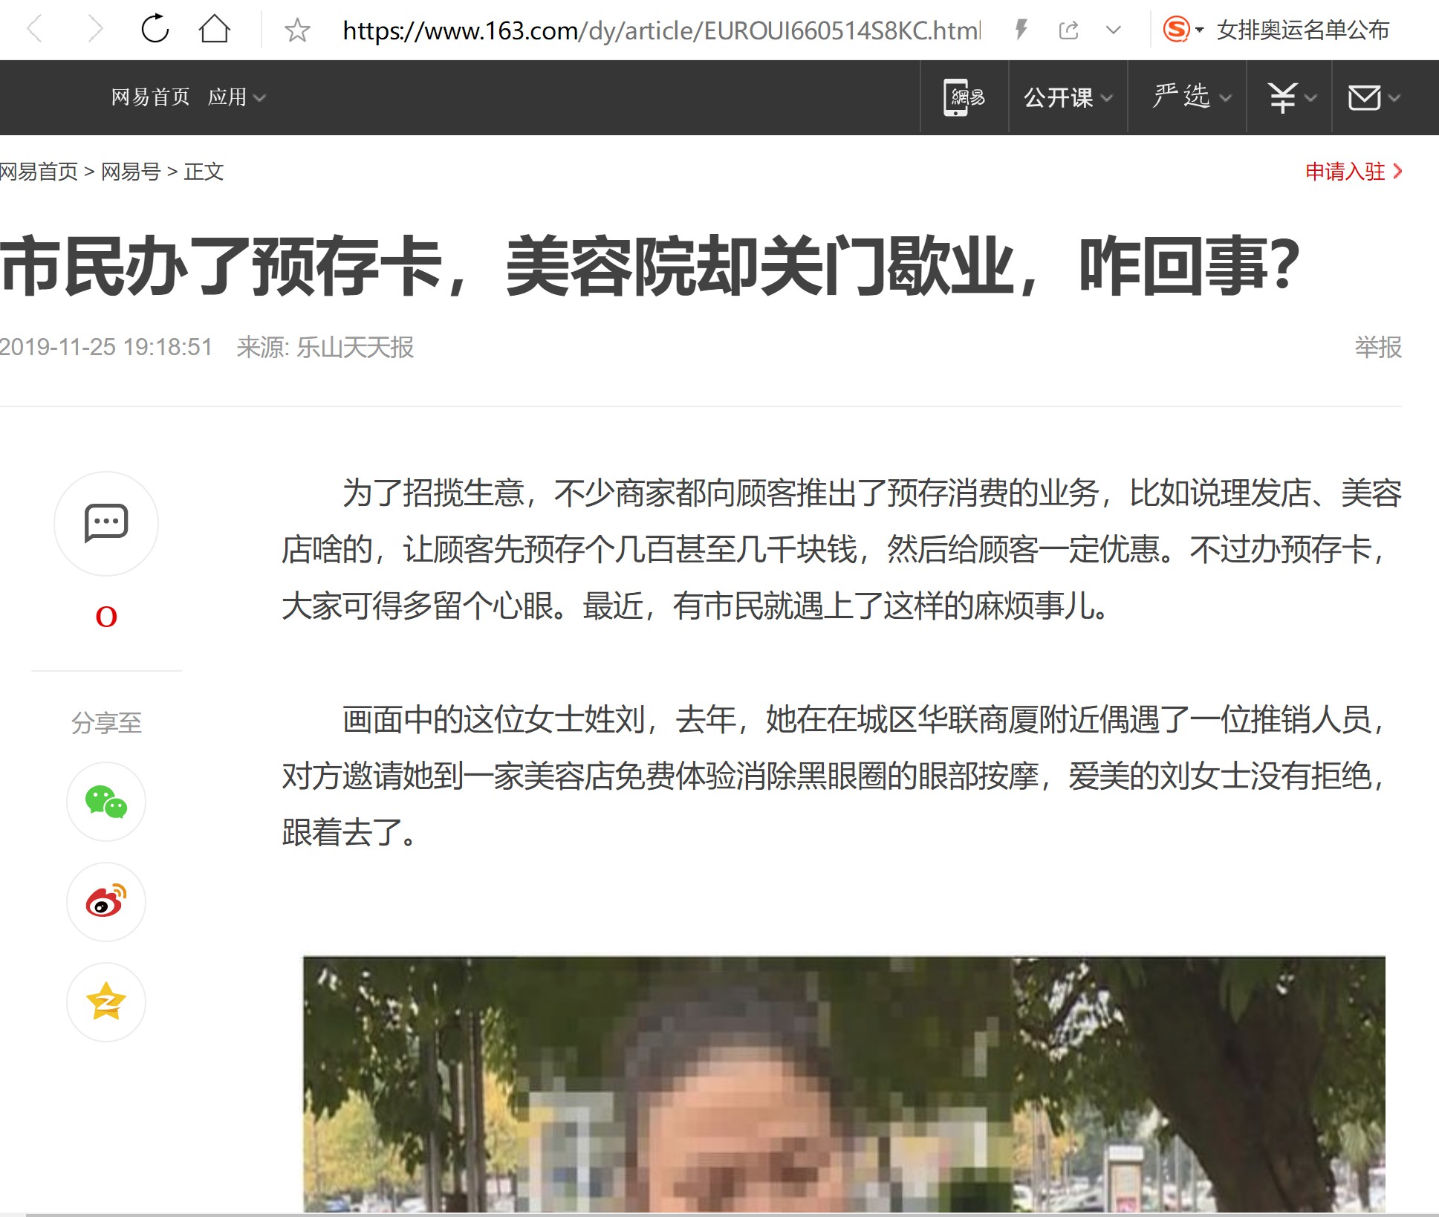Viewport: 1439px width, 1217px height.
Task: Reload the page with refresh icon
Action: [x=155, y=29]
